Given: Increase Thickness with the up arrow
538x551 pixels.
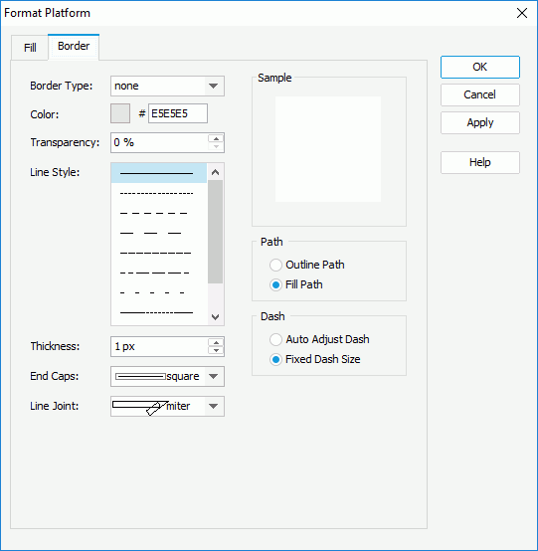Looking at the screenshot, I should pyautogui.click(x=216, y=342).
